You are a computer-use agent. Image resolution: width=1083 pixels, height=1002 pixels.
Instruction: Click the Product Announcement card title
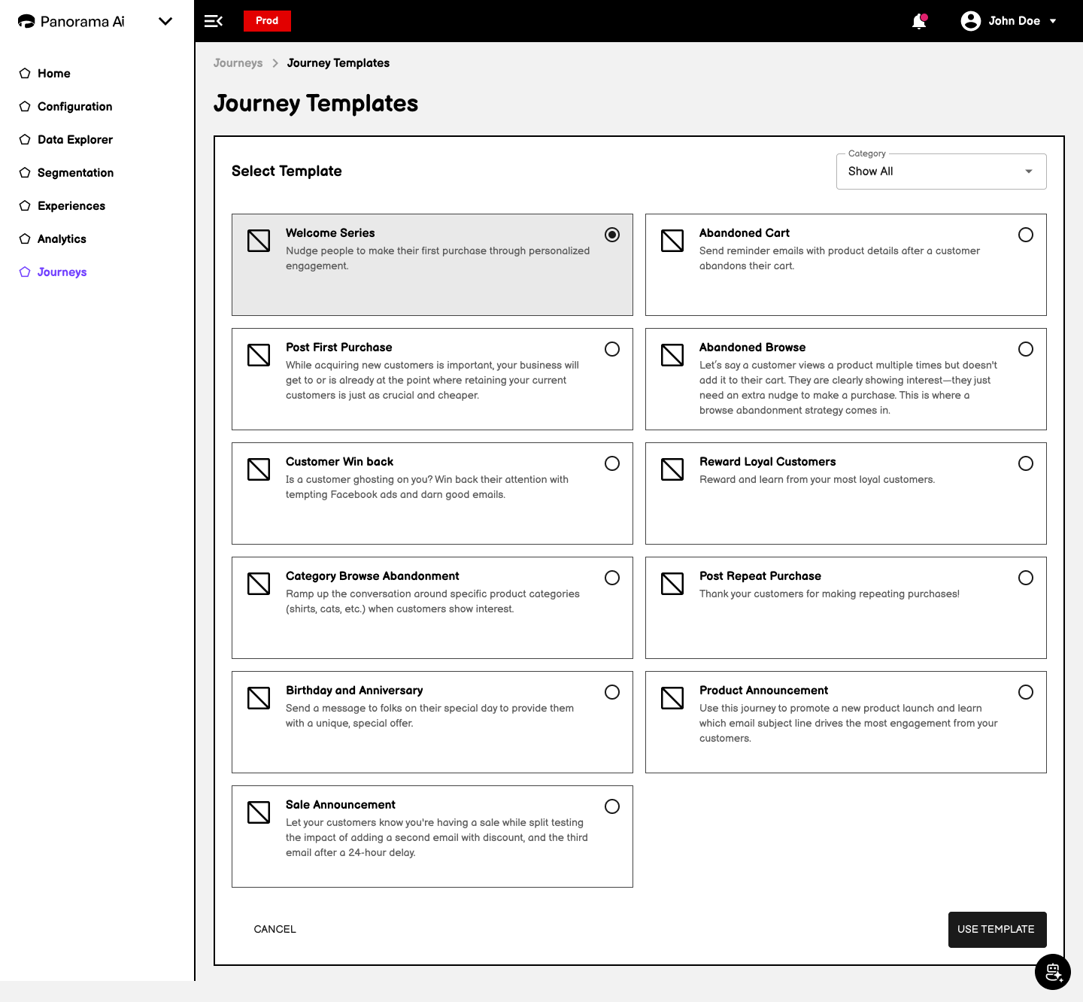pos(764,691)
